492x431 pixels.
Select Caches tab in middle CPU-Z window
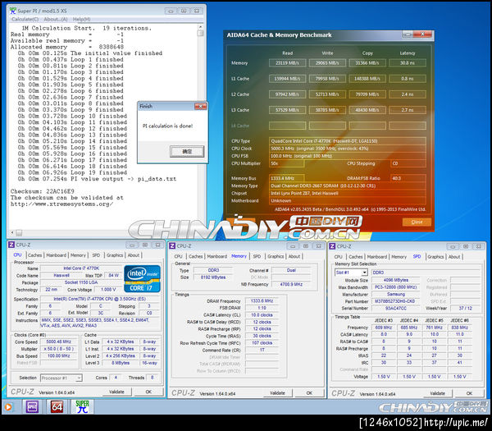tap(196, 256)
